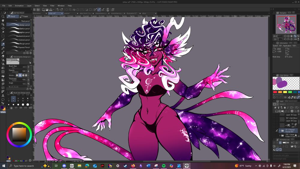Select brush size preset 4
Viewport: 300px width, 169px height.
[13, 99]
